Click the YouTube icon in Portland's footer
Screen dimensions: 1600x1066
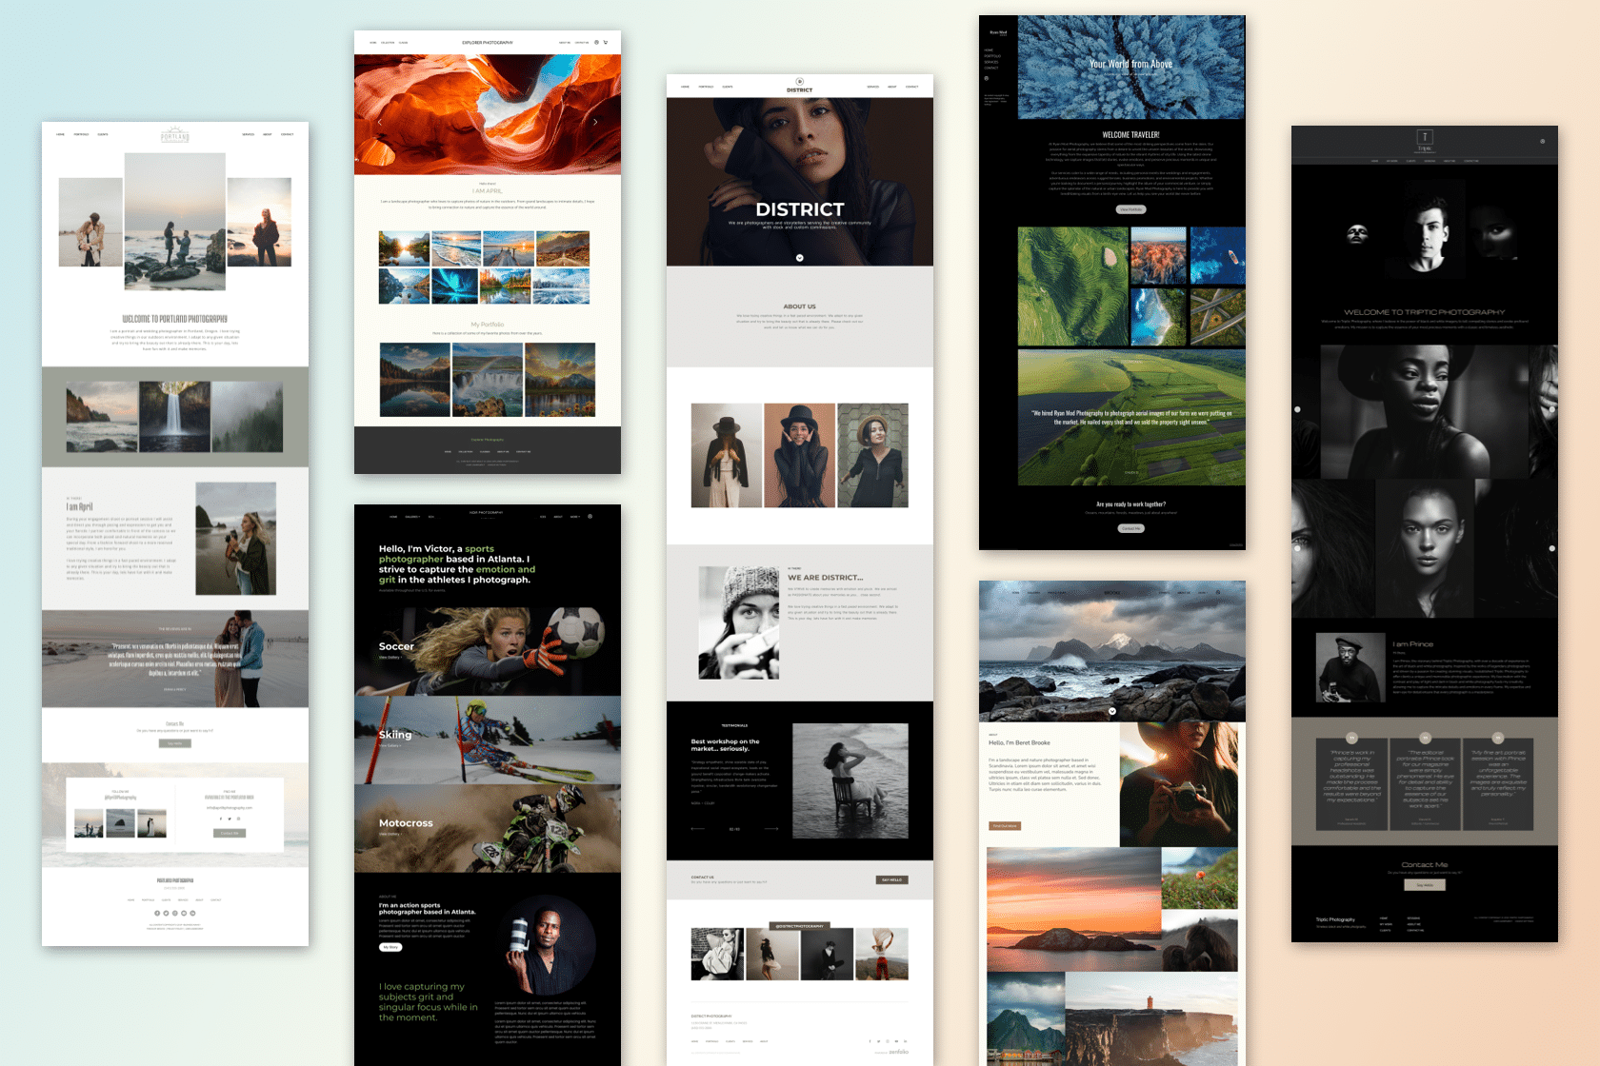point(184,913)
